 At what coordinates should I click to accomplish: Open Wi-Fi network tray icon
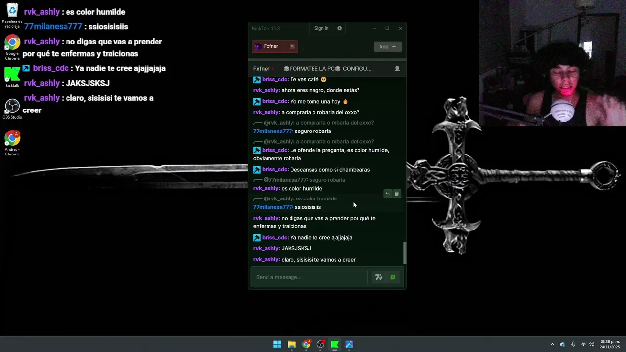pyautogui.click(x=583, y=344)
